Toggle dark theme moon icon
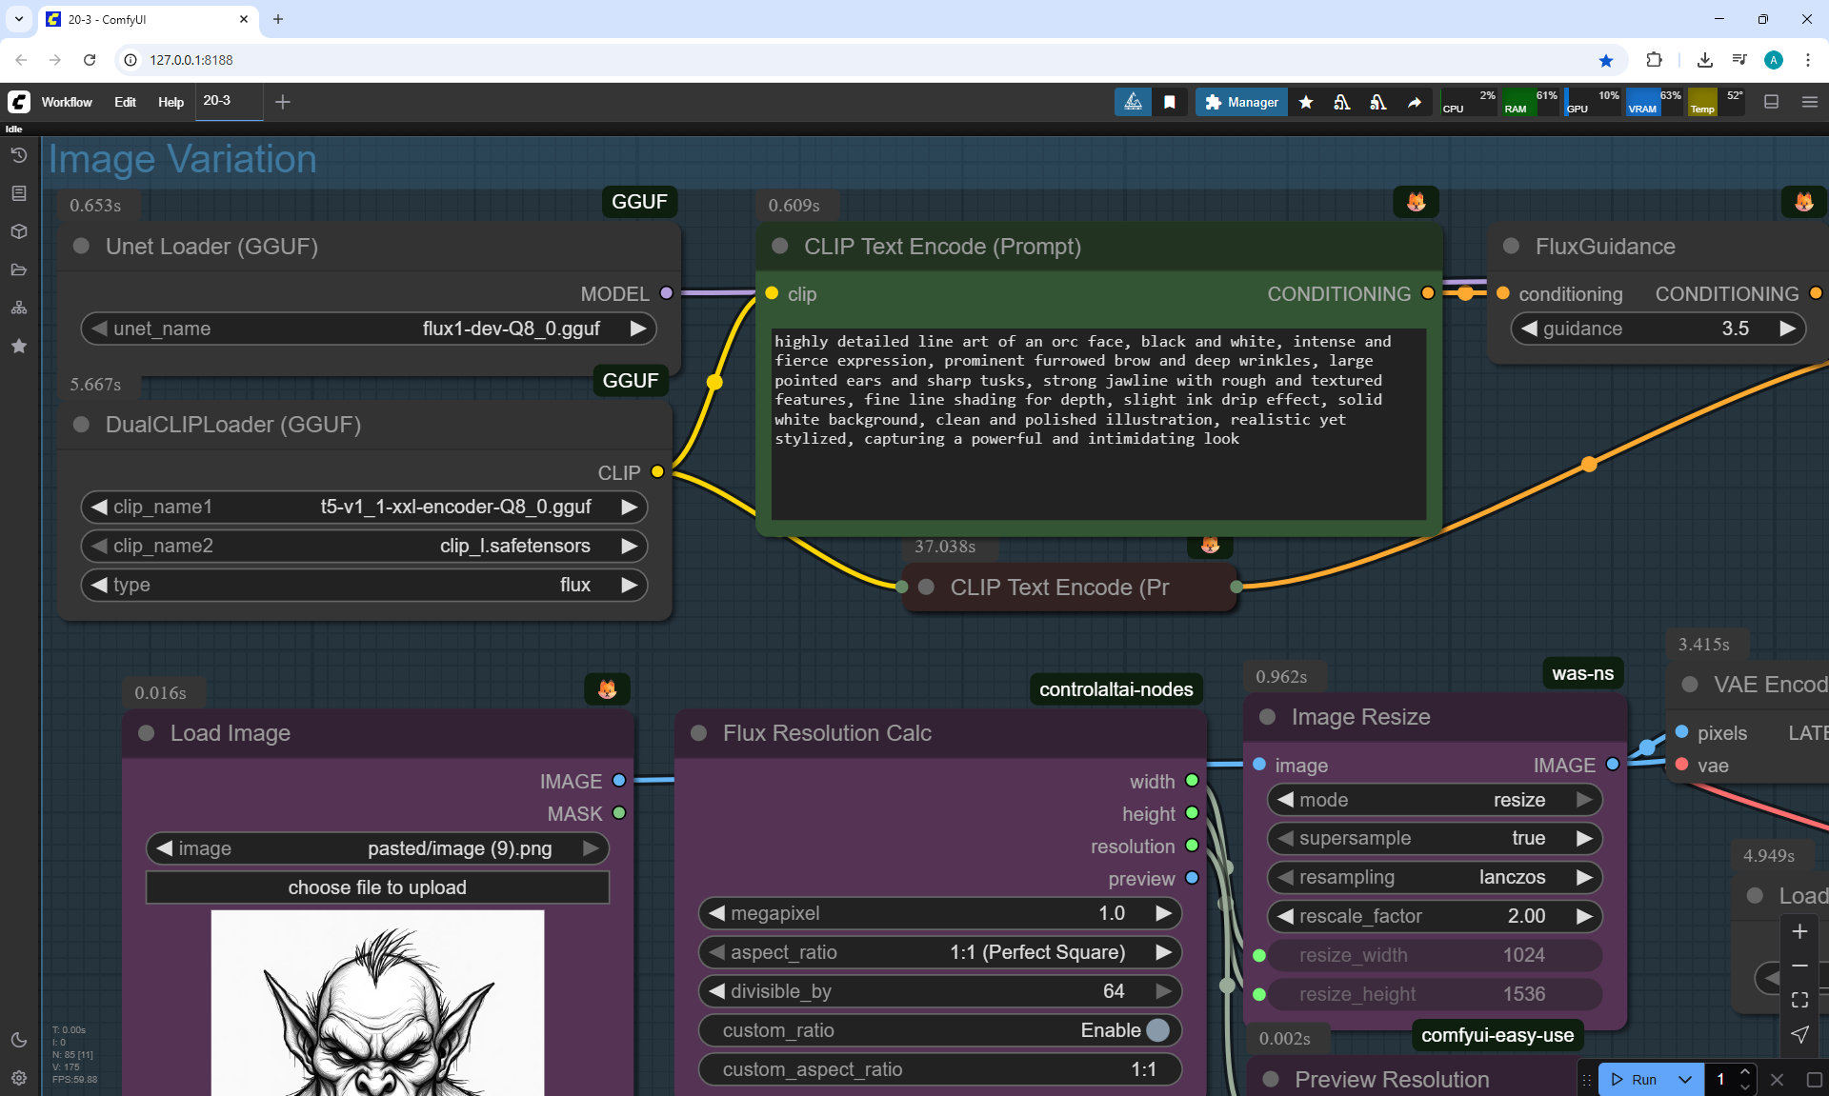1829x1096 pixels. [18, 1040]
